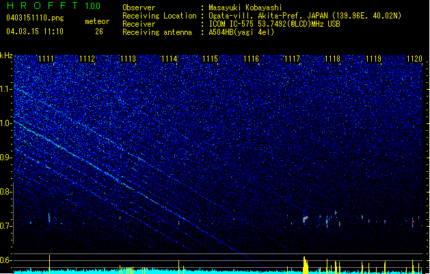Image resolution: width=430 pixels, height=274 pixels.
Task: Click time marker 1119
Action: pyautogui.click(x=374, y=59)
